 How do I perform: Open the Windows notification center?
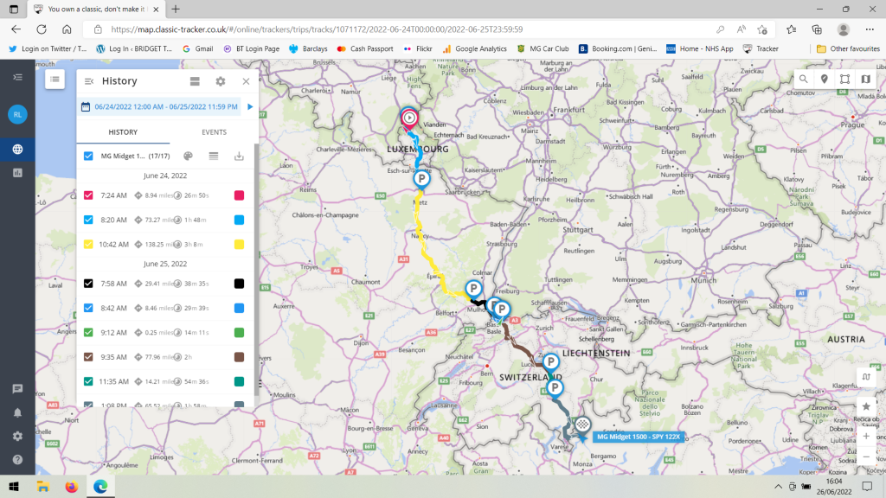[867, 486]
